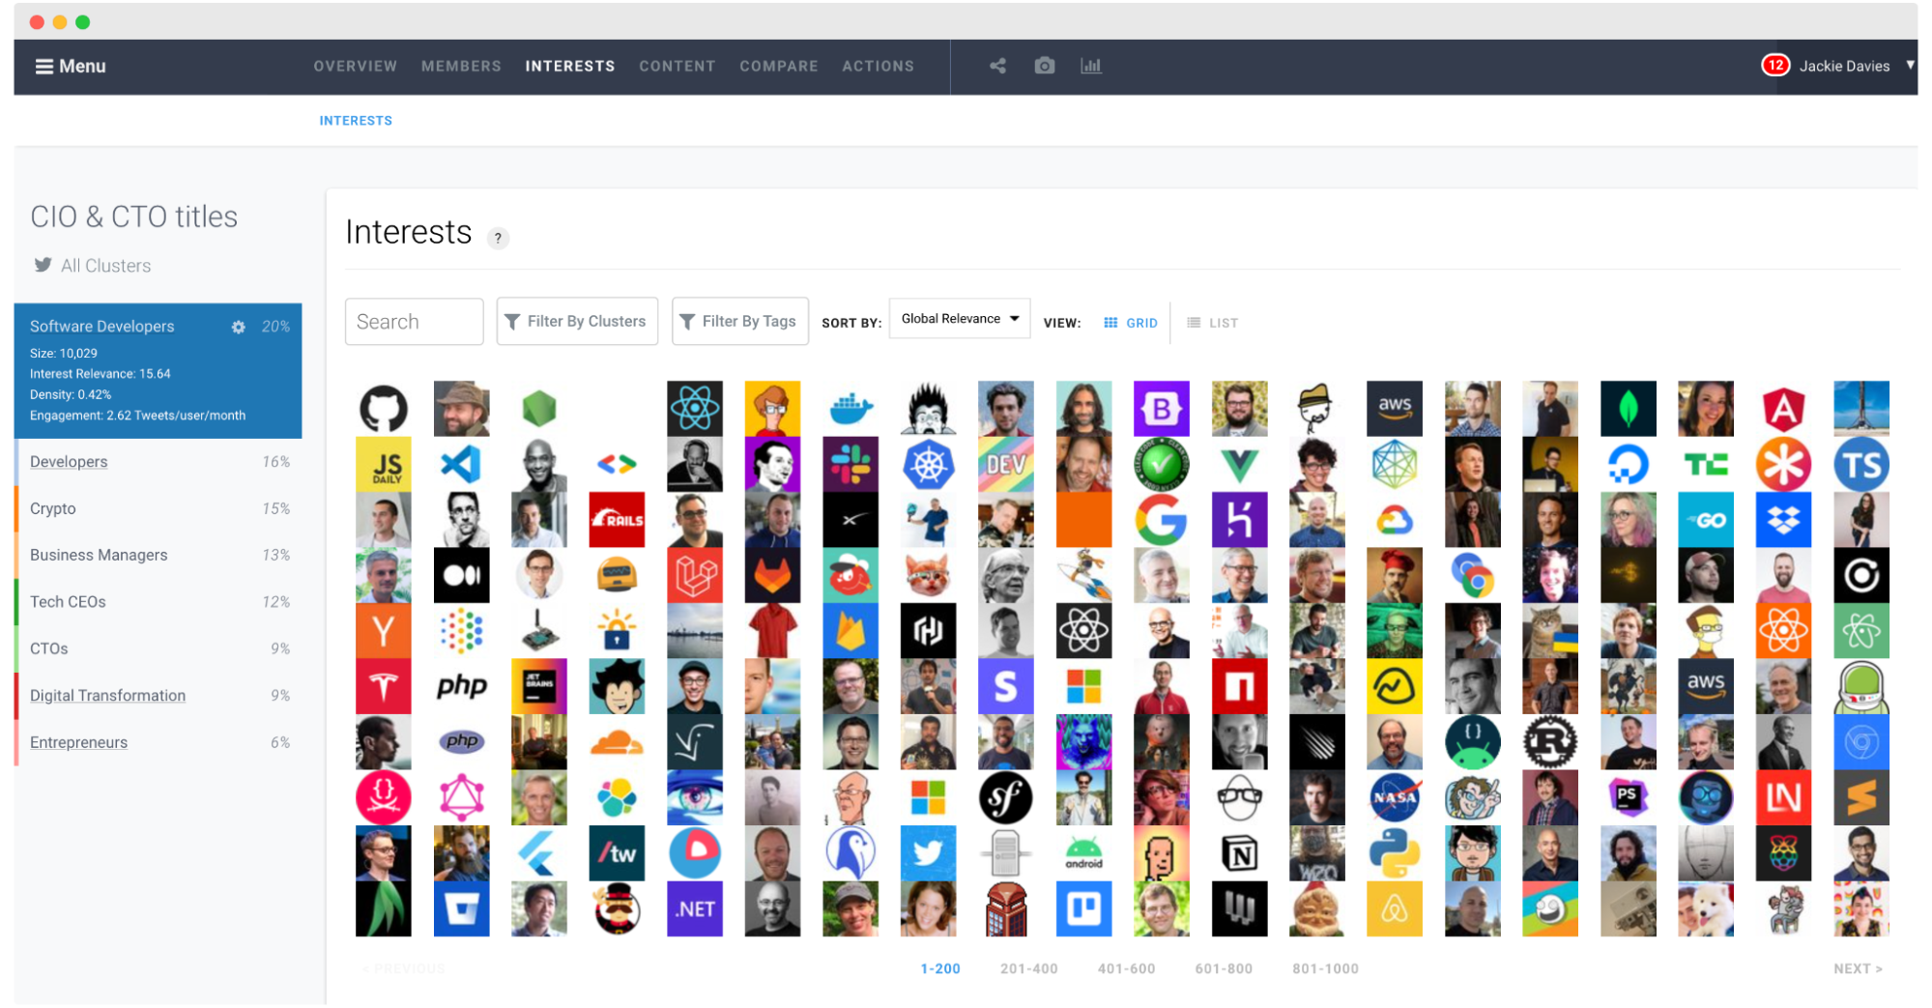Viewport: 1932px width, 1008px height.
Task: Open the JS Daily interest thumbnail
Action: [x=383, y=465]
